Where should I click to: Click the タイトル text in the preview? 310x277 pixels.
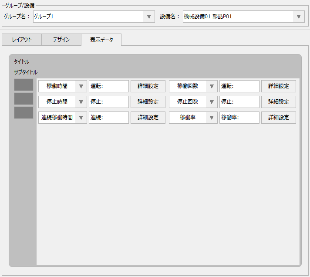pyautogui.click(x=21, y=62)
